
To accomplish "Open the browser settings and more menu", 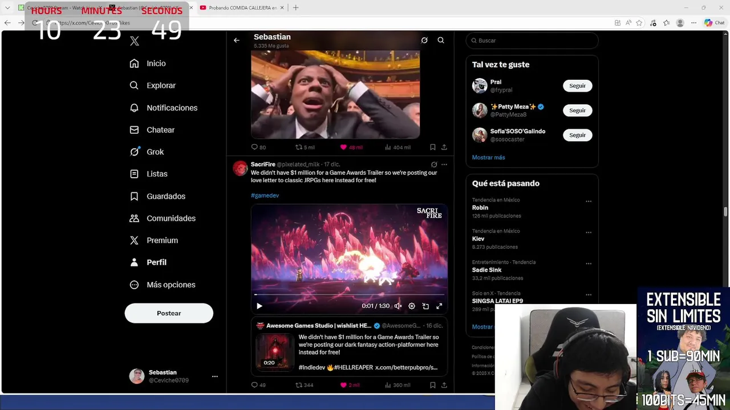I will pyautogui.click(x=693, y=23).
